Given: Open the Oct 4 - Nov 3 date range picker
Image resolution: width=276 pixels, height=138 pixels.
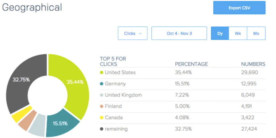Looking at the screenshot, I should pos(179,33).
